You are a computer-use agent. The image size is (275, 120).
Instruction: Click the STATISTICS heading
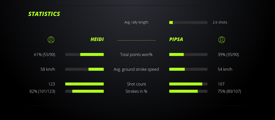44,14
